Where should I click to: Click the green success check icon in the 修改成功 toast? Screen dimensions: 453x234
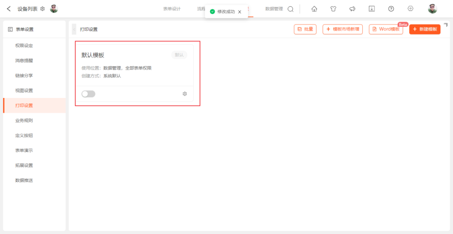tap(212, 12)
